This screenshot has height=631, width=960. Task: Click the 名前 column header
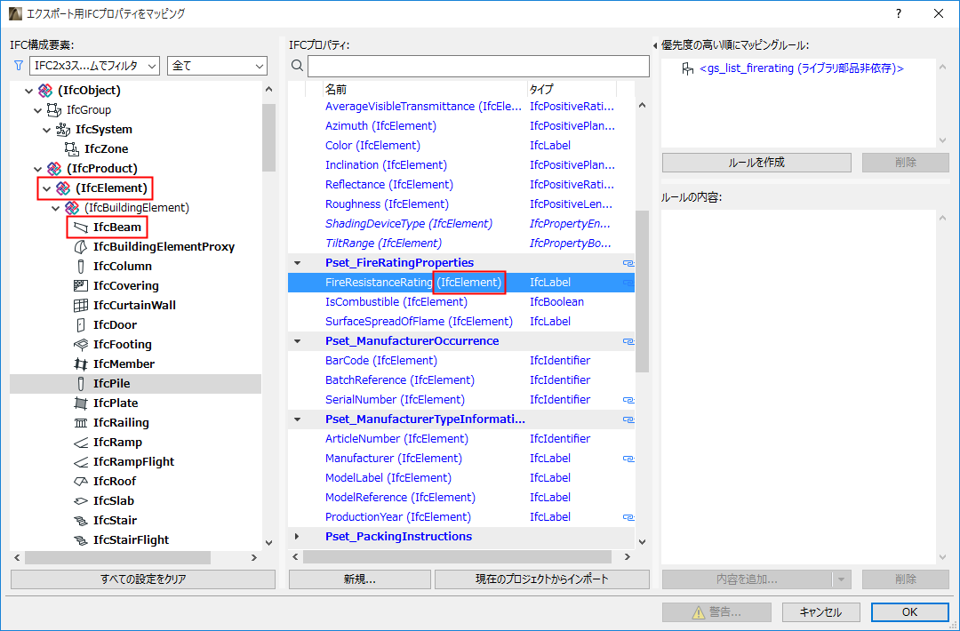tap(425, 90)
